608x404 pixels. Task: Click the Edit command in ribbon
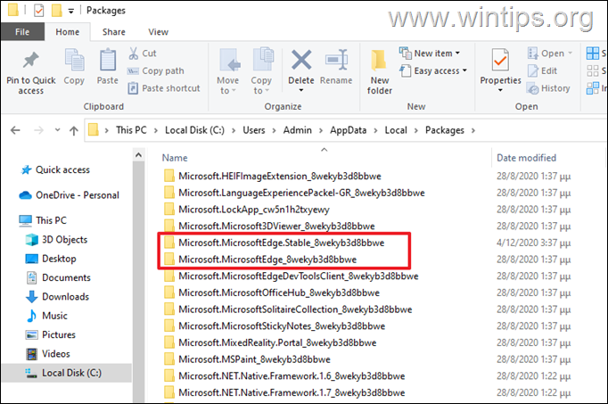coord(542,71)
